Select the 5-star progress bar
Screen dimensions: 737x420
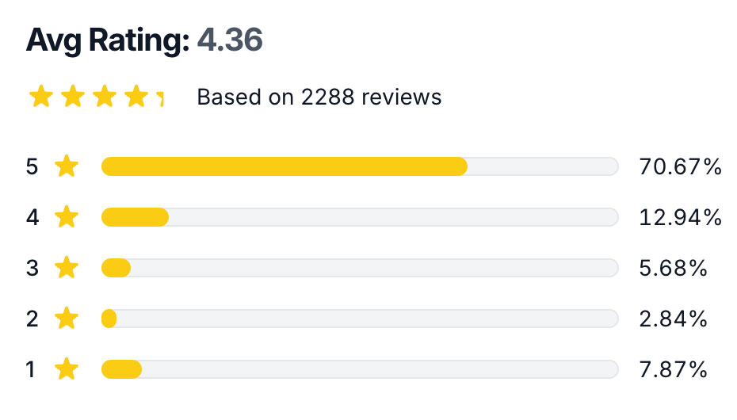pyautogui.click(x=360, y=166)
